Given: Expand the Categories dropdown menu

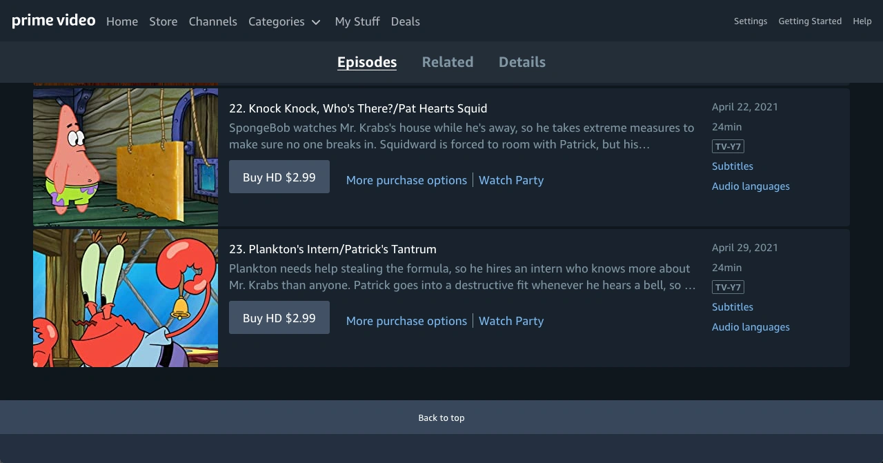Looking at the screenshot, I should pyautogui.click(x=284, y=21).
